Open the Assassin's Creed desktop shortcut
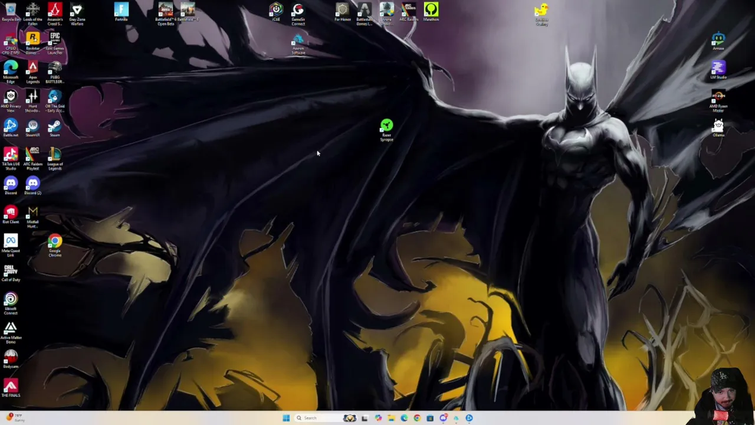This screenshot has width=755, height=425. coord(55,13)
